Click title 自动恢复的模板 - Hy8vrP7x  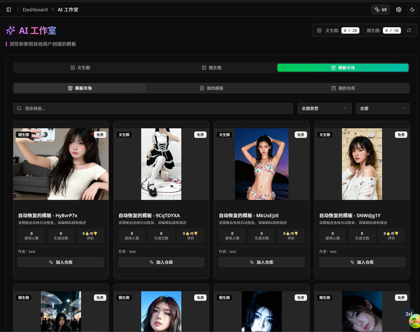pyautogui.click(x=48, y=215)
